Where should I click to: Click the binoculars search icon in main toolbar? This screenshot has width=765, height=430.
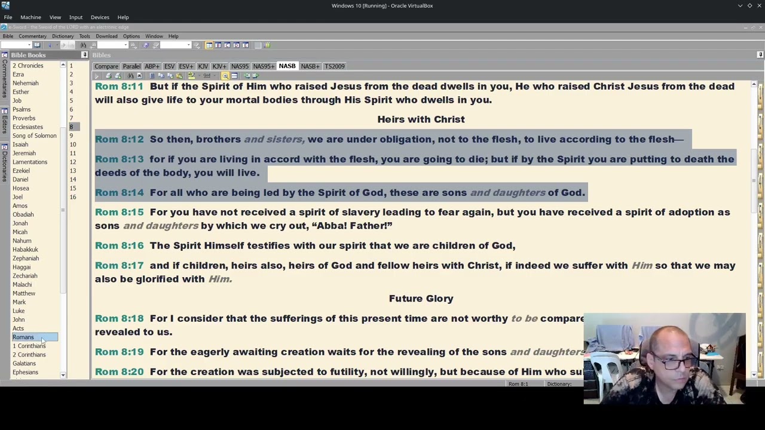click(83, 45)
